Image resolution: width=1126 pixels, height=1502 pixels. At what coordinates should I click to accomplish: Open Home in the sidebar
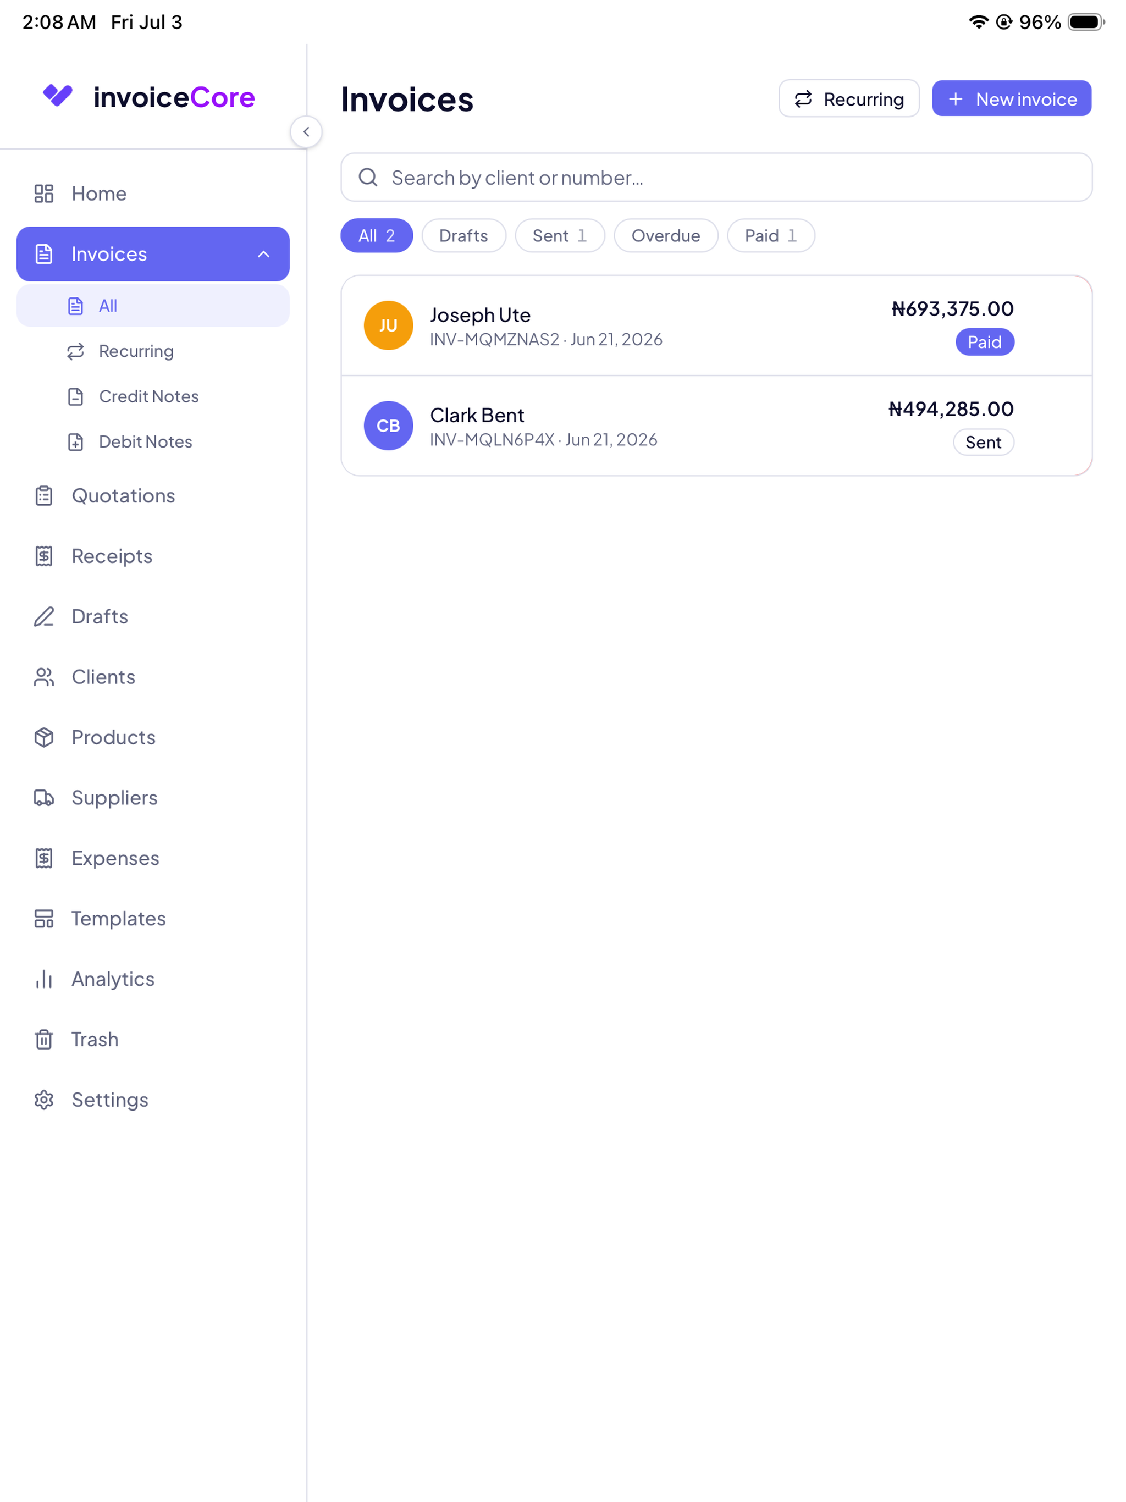[153, 194]
